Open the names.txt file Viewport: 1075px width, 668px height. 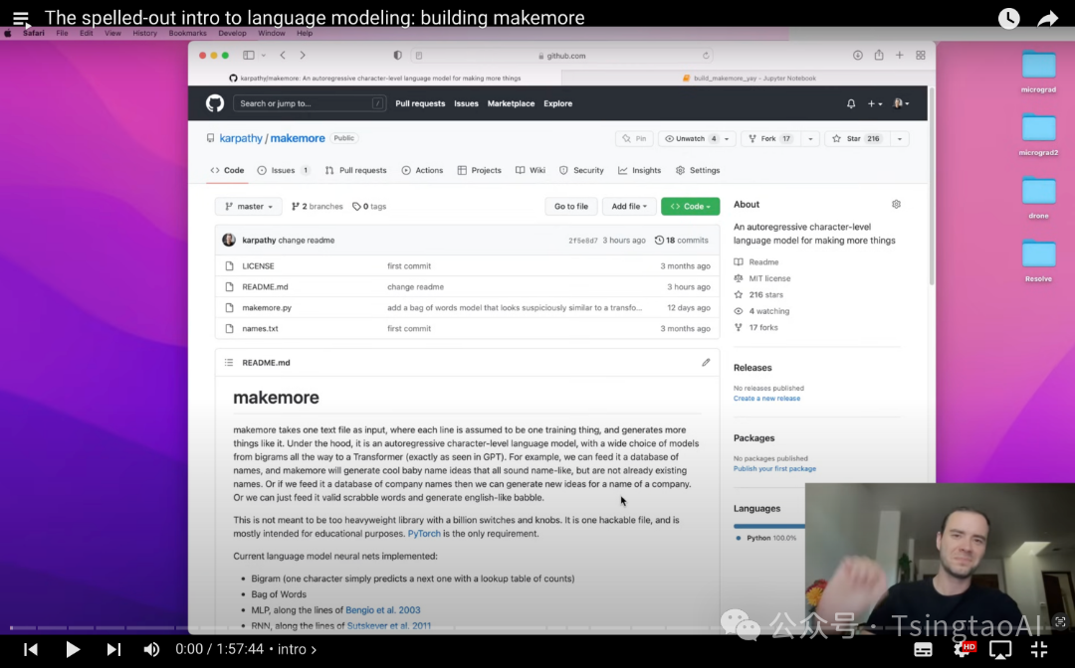[x=260, y=328]
